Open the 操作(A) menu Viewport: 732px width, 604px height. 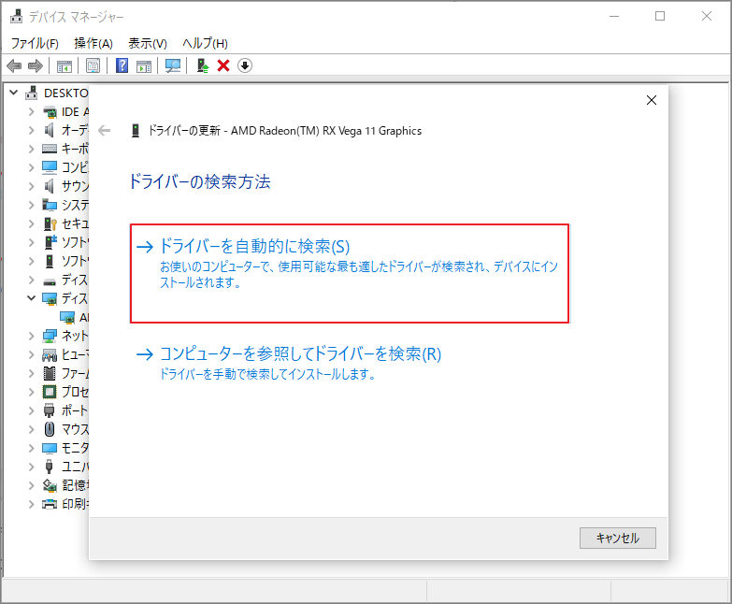[93, 43]
